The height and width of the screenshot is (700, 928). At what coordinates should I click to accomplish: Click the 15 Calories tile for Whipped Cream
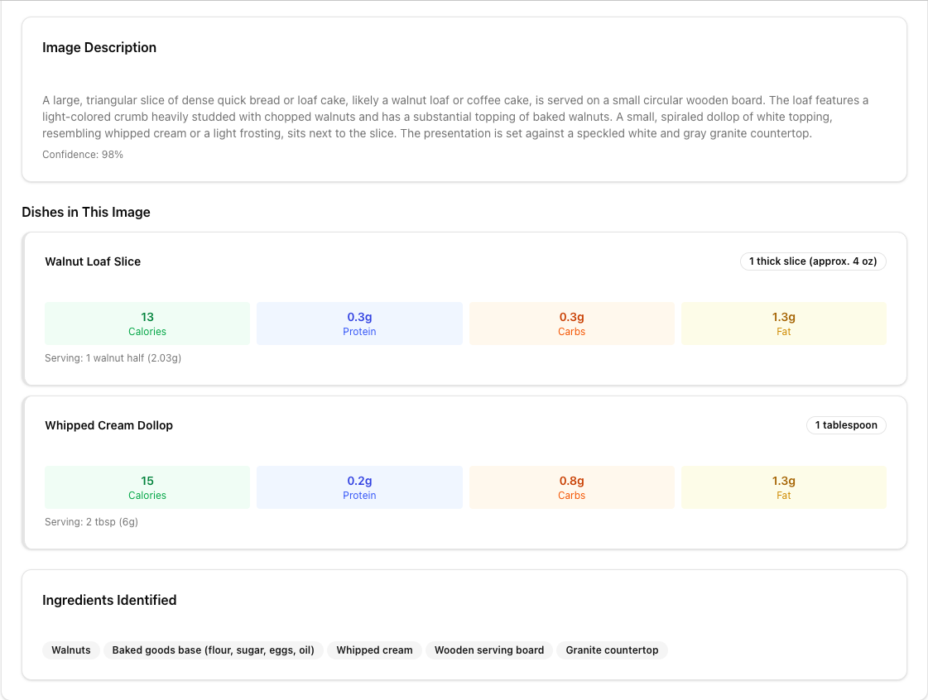(147, 487)
